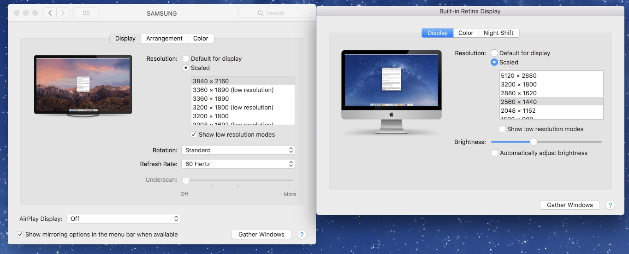Click the Show All grid icon
The height and width of the screenshot is (254, 629).
pos(86,13)
